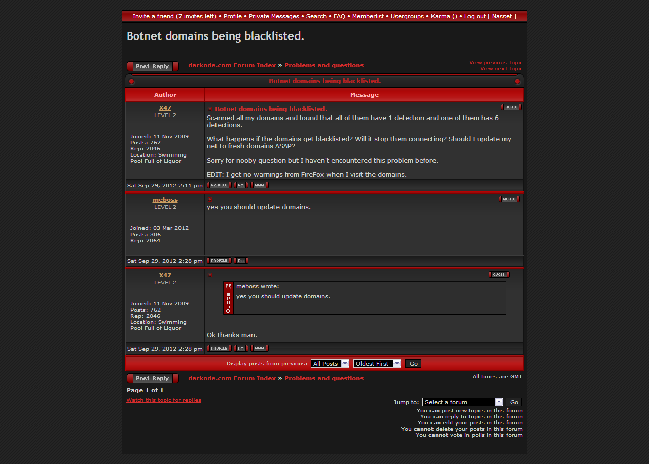
Task: Click Problems and questions breadcrumb at top
Action: tap(323, 65)
